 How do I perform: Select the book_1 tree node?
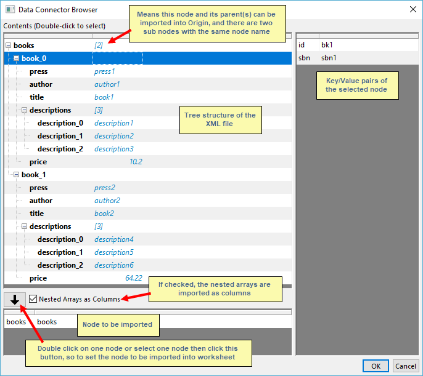coord(148,174)
